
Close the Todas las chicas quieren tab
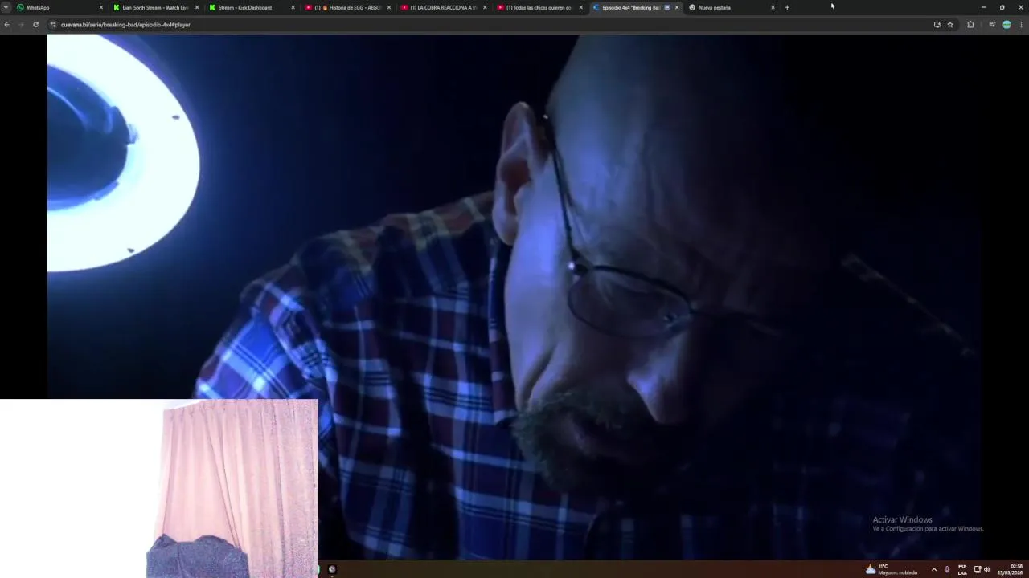pos(580,7)
